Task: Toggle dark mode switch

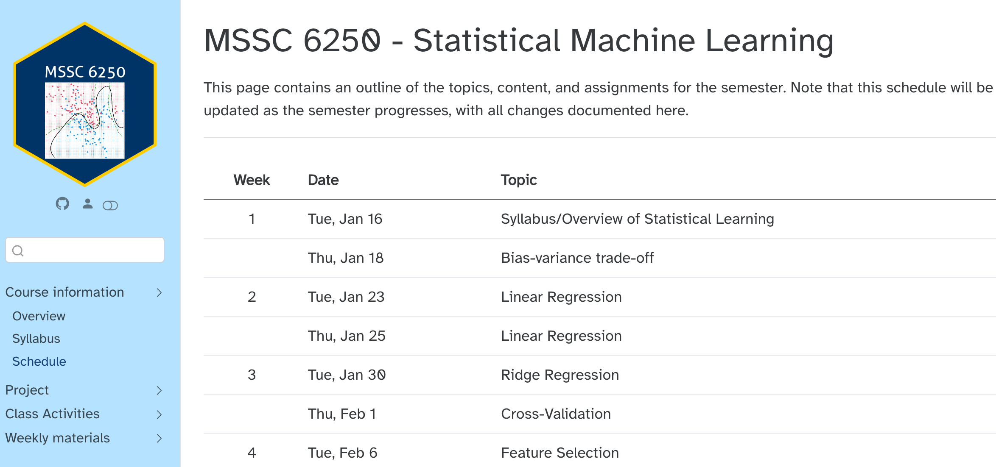Action: click(x=110, y=206)
